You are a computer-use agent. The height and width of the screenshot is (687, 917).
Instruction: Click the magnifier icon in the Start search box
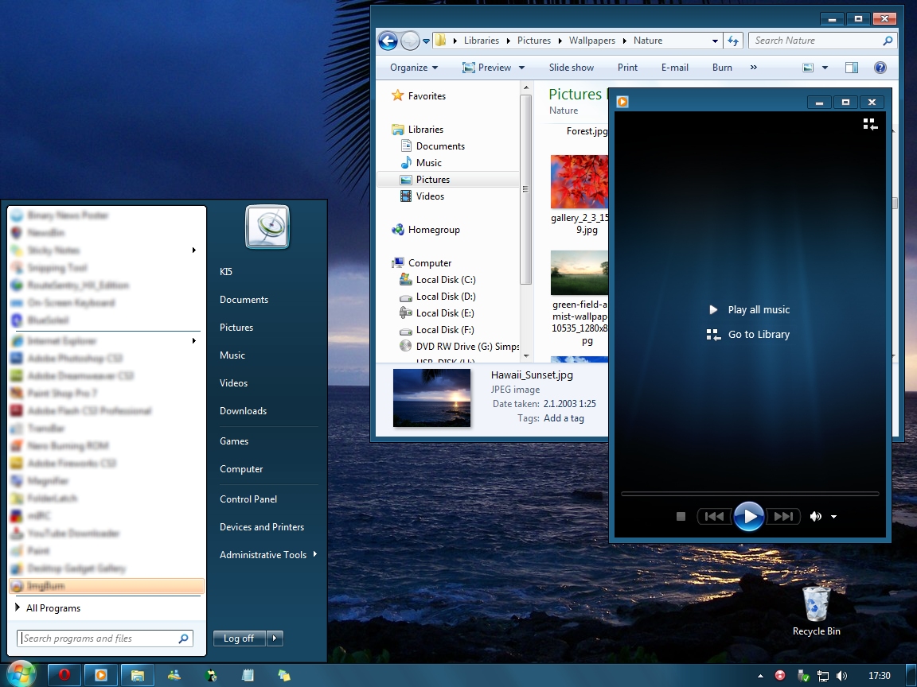coord(183,638)
